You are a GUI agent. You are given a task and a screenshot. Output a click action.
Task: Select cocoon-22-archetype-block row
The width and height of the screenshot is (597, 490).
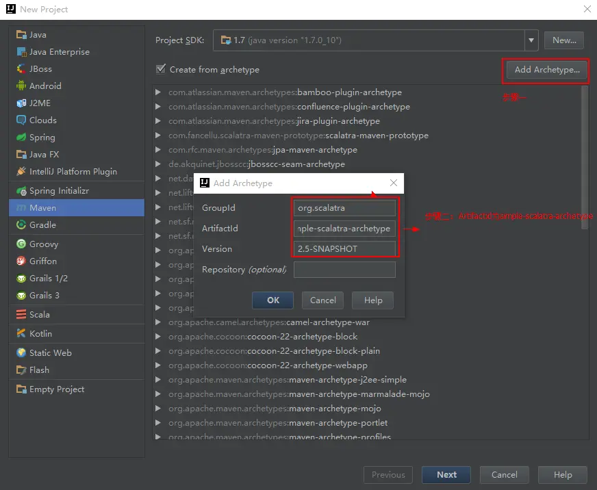[x=371, y=337]
